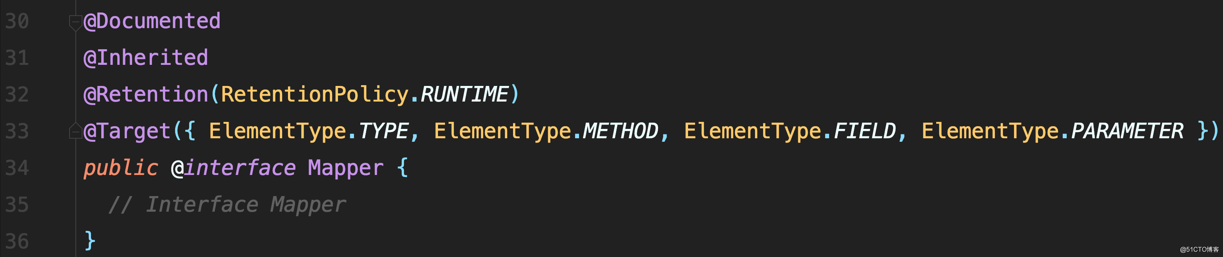Click line number 34 in gutter
1223x257 pixels.
coord(17,168)
